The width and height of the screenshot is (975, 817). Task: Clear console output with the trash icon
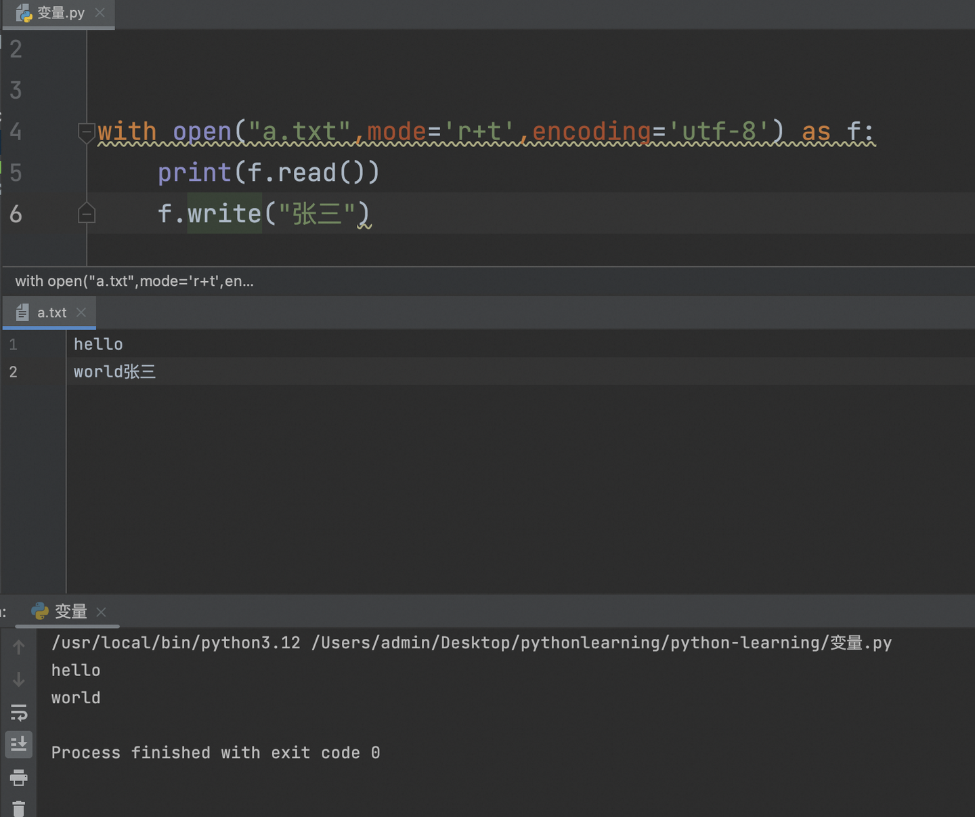[x=18, y=808]
